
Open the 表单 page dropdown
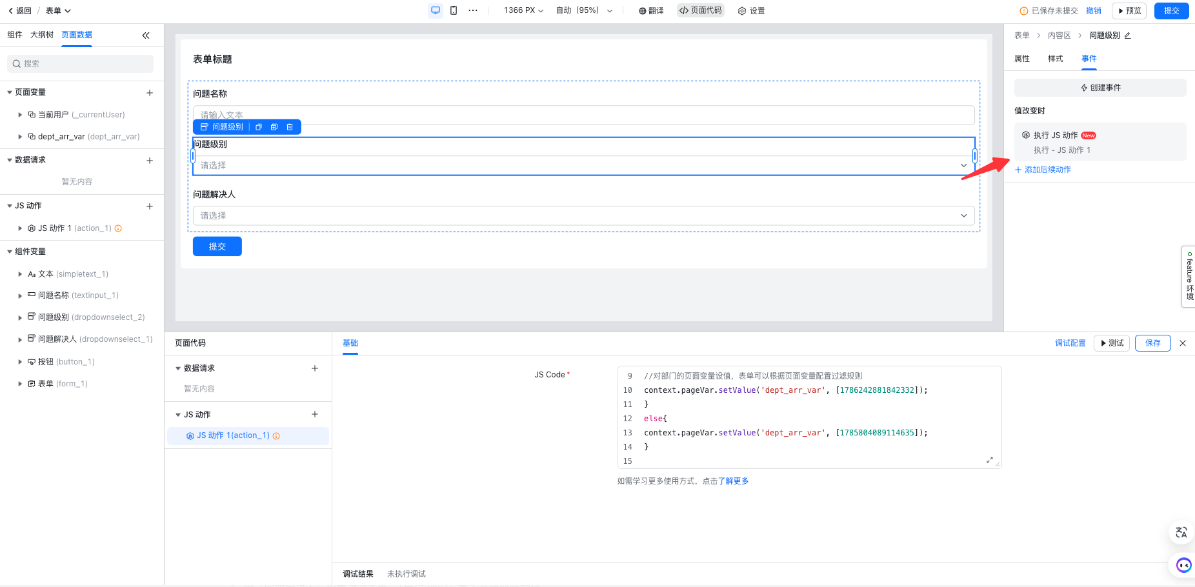58,11
